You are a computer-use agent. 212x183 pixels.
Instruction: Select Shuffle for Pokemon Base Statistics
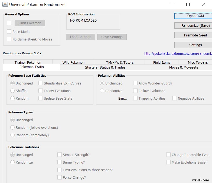(12, 91)
